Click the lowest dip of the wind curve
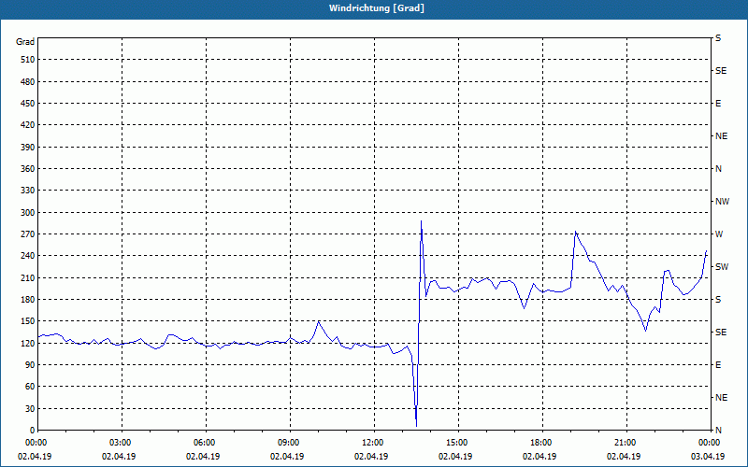Screen dimensions: 748x467 [x=416, y=426]
